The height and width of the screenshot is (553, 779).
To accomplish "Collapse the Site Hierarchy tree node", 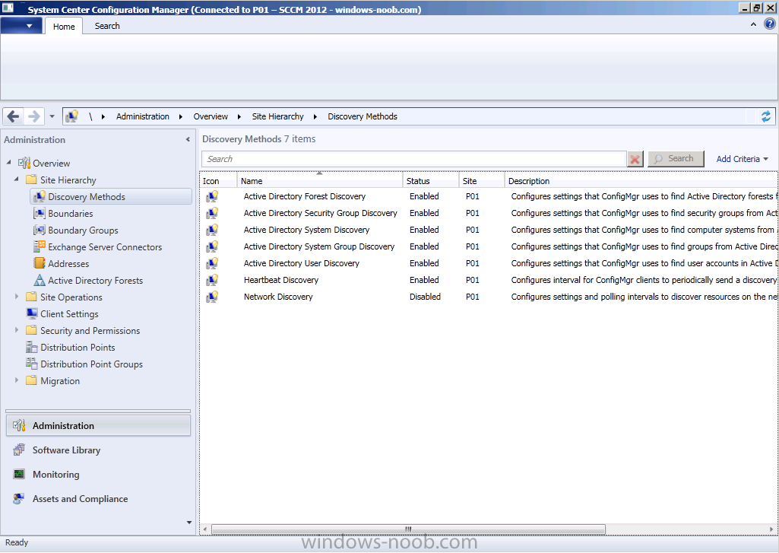I will pos(17,179).
